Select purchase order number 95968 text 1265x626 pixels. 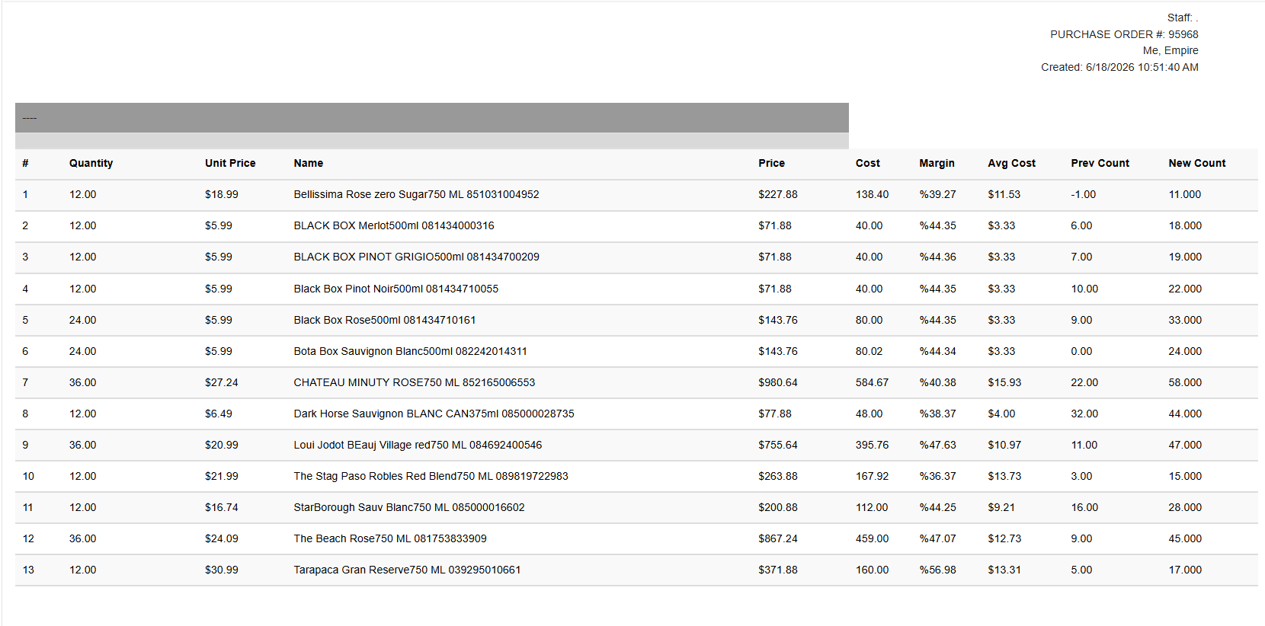pyautogui.click(x=1124, y=34)
